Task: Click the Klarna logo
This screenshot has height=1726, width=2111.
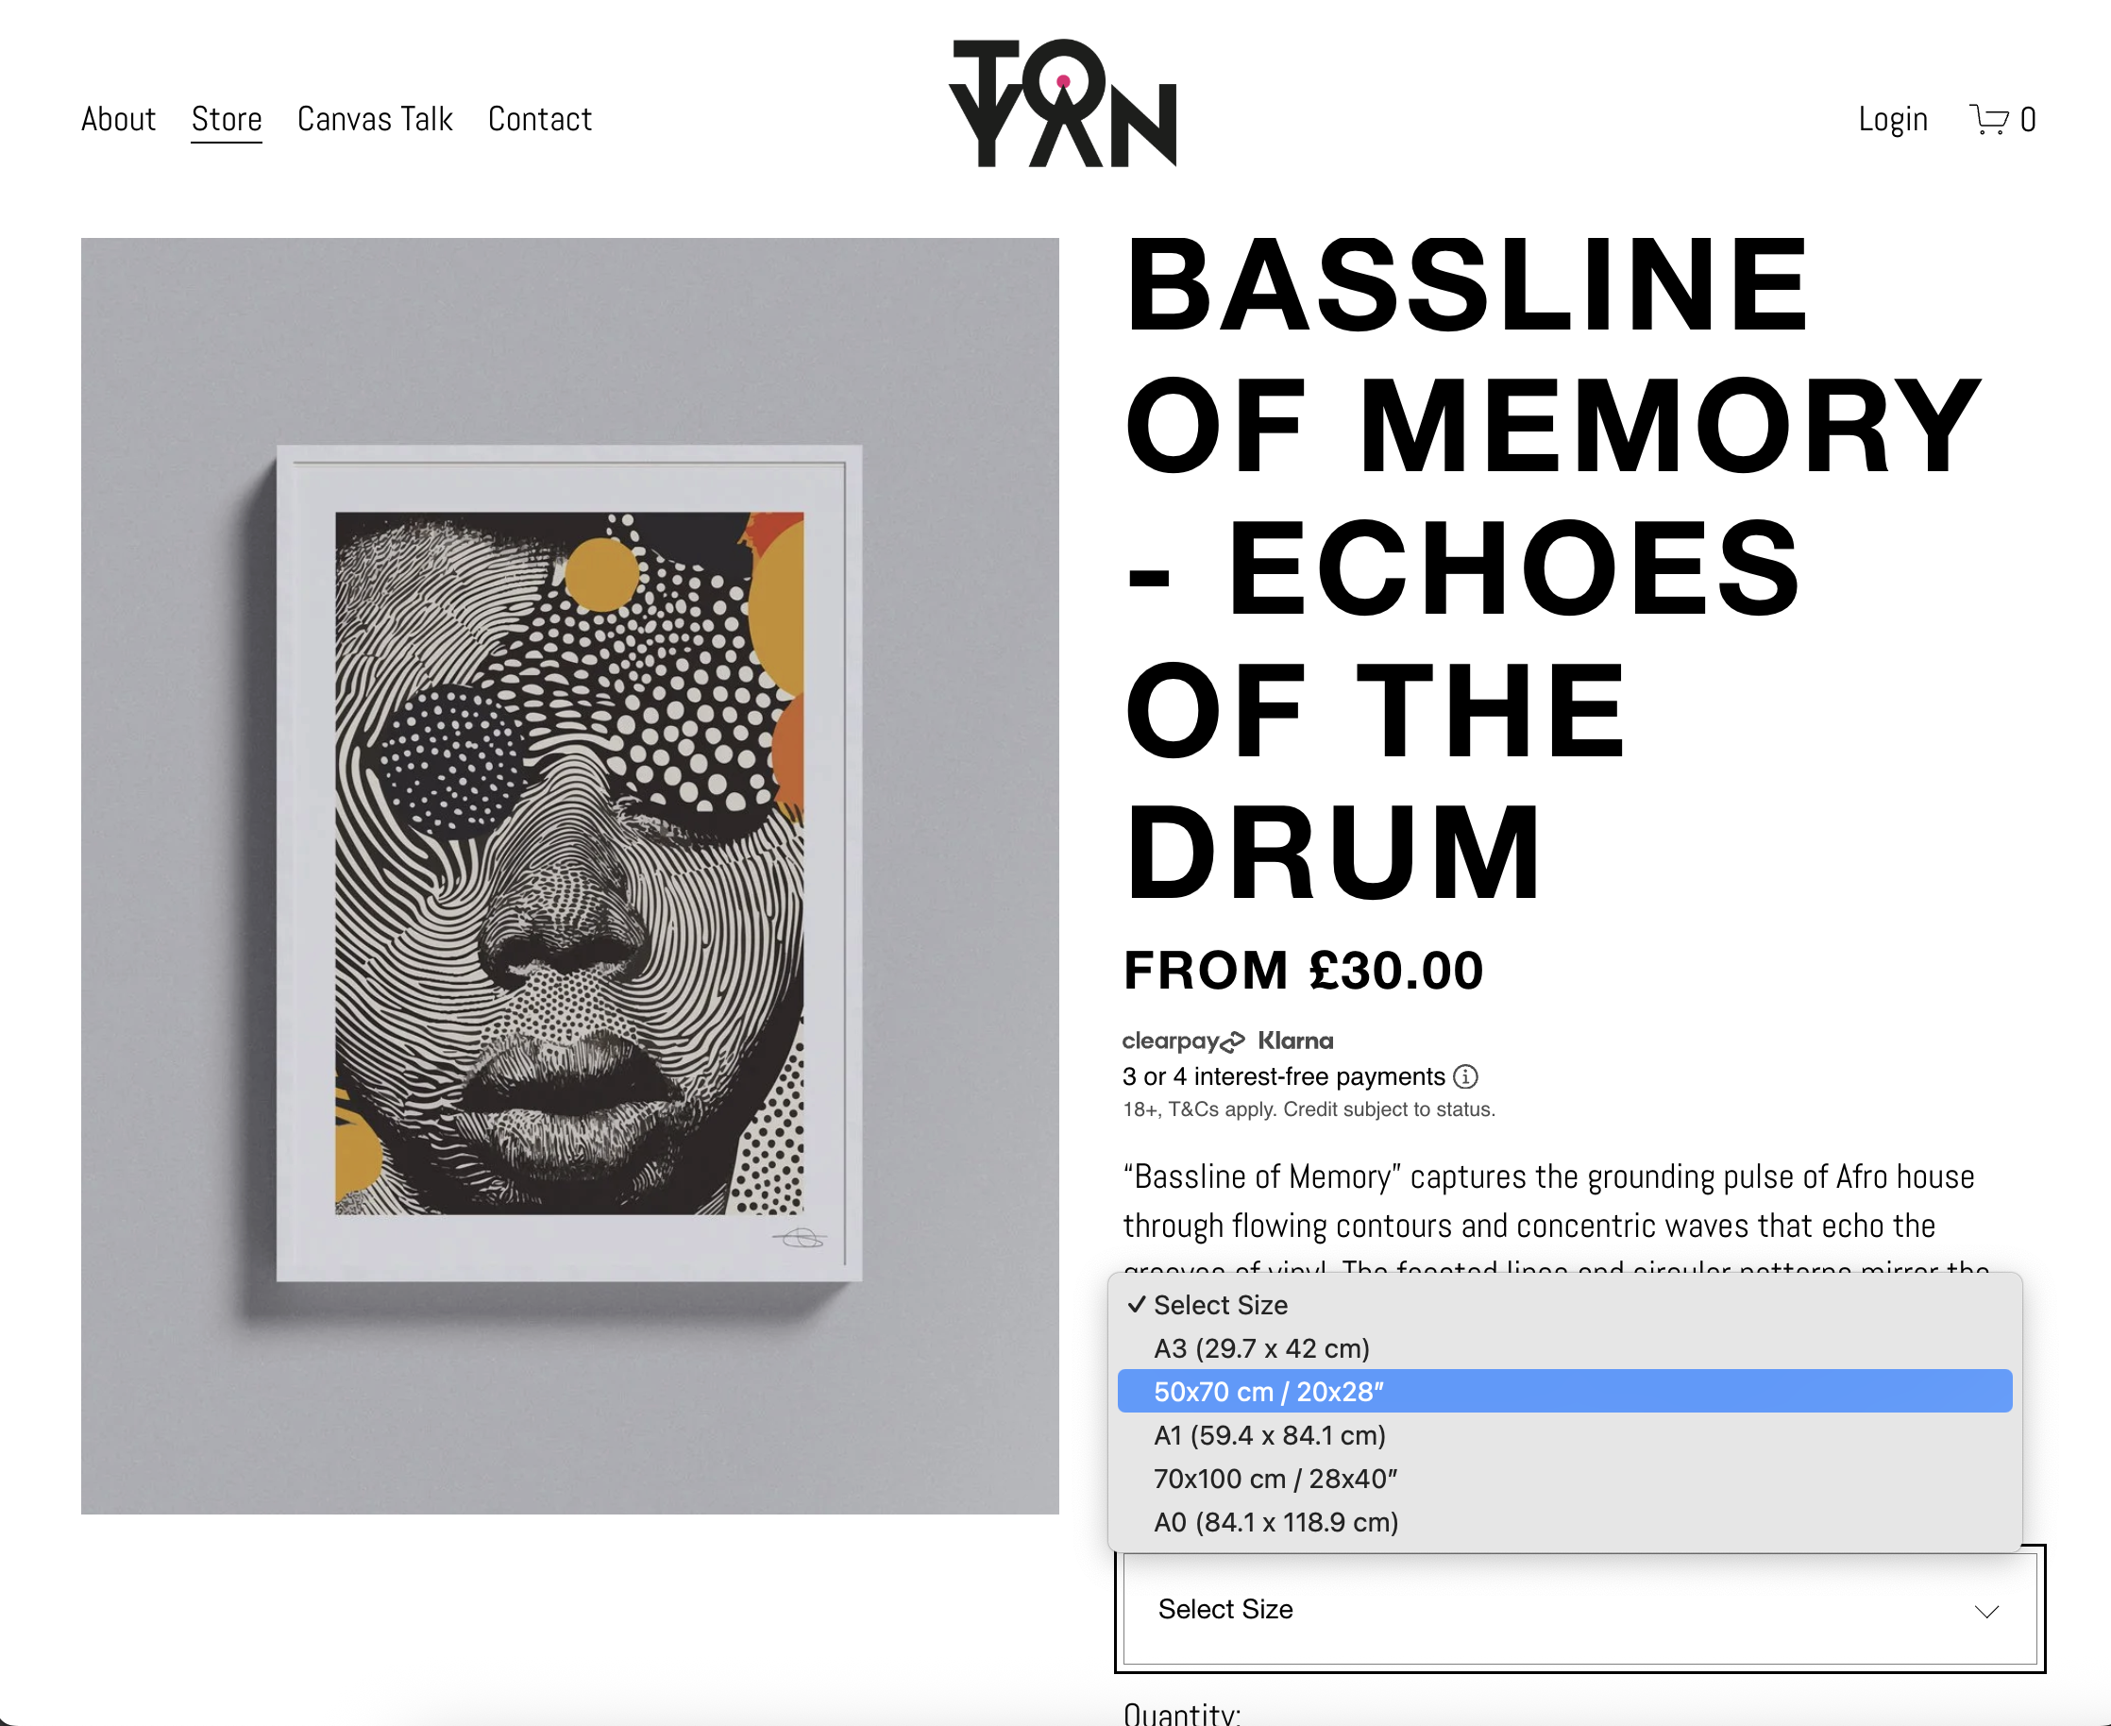Action: tap(1295, 1041)
